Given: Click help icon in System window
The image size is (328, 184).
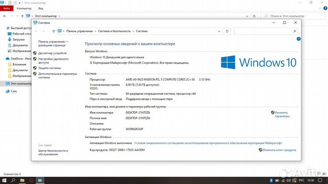Looking at the screenshot, I should [x=298, y=39].
